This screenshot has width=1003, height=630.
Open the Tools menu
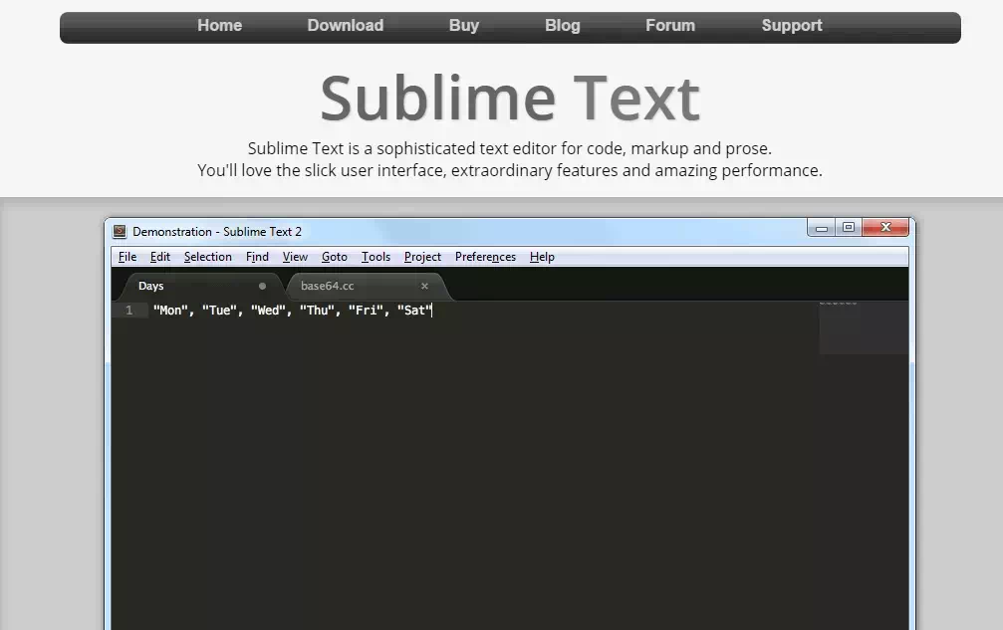coord(376,257)
